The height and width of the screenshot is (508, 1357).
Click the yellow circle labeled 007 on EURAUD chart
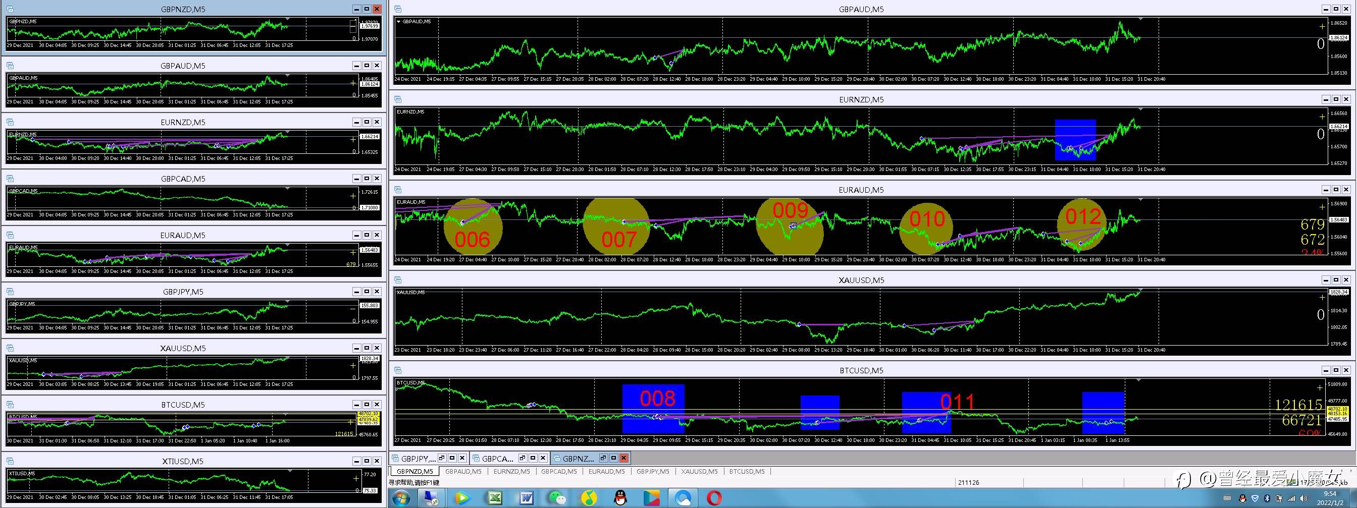click(616, 227)
